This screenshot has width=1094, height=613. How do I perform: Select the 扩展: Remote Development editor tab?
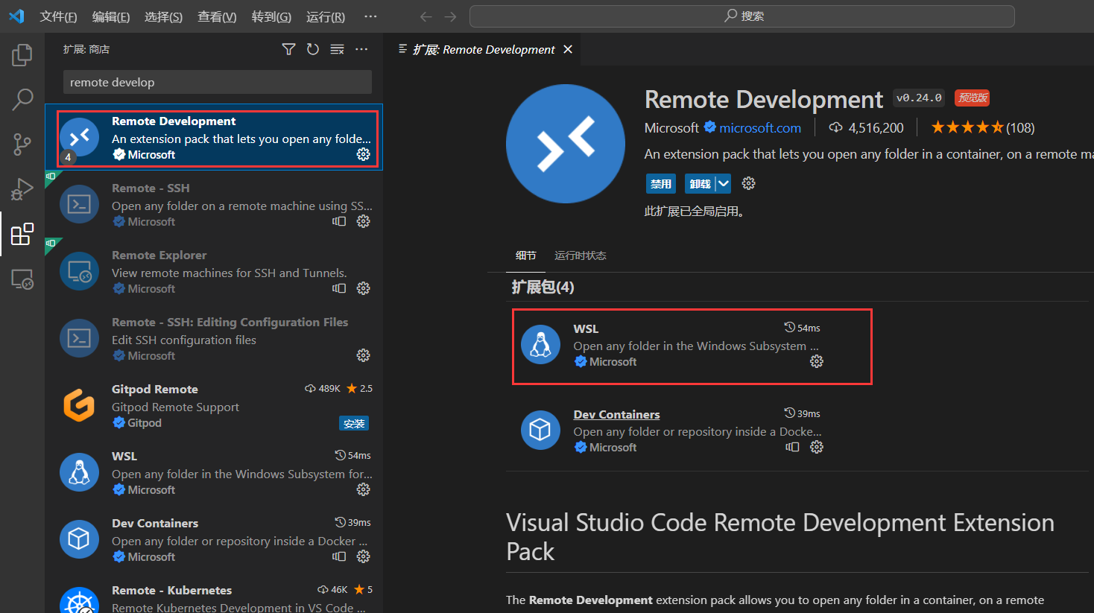[483, 49]
